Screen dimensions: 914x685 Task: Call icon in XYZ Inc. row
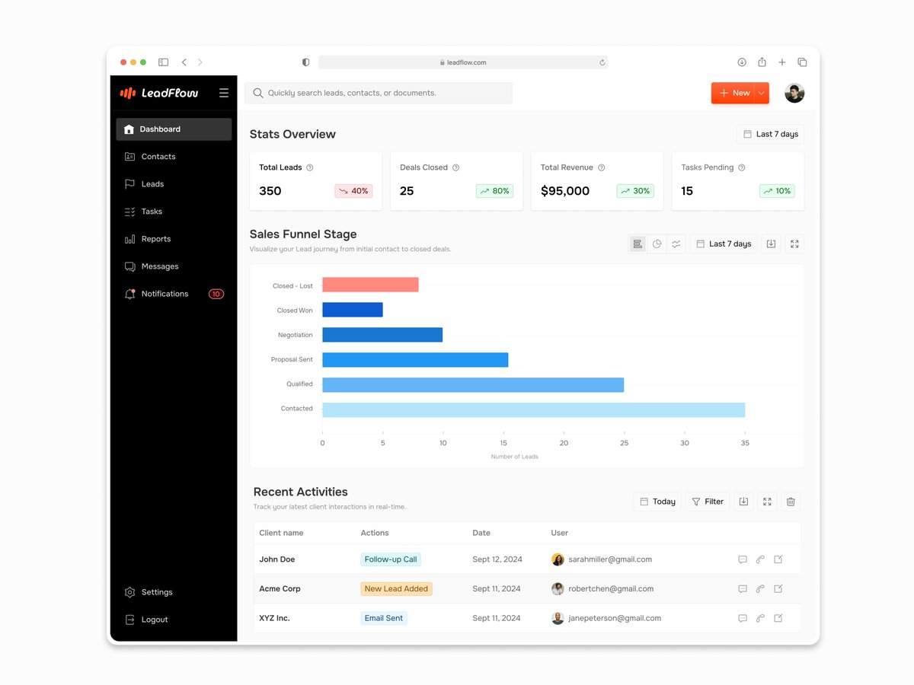pyautogui.click(x=760, y=618)
